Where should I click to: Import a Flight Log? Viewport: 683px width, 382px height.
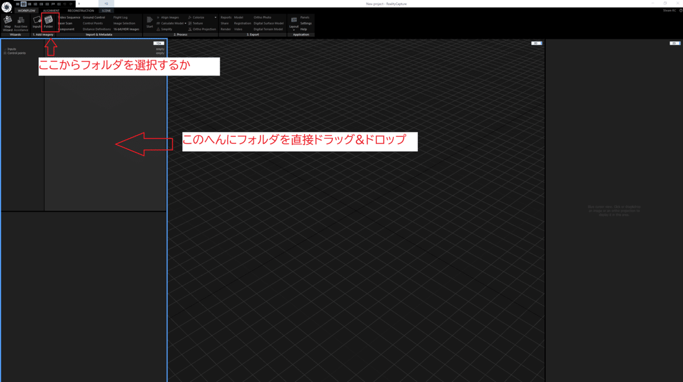[x=121, y=17]
